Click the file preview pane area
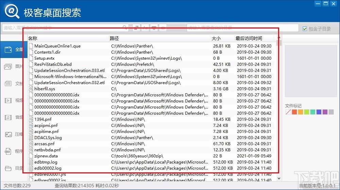The height and width of the screenshot is (190, 340). (311, 71)
